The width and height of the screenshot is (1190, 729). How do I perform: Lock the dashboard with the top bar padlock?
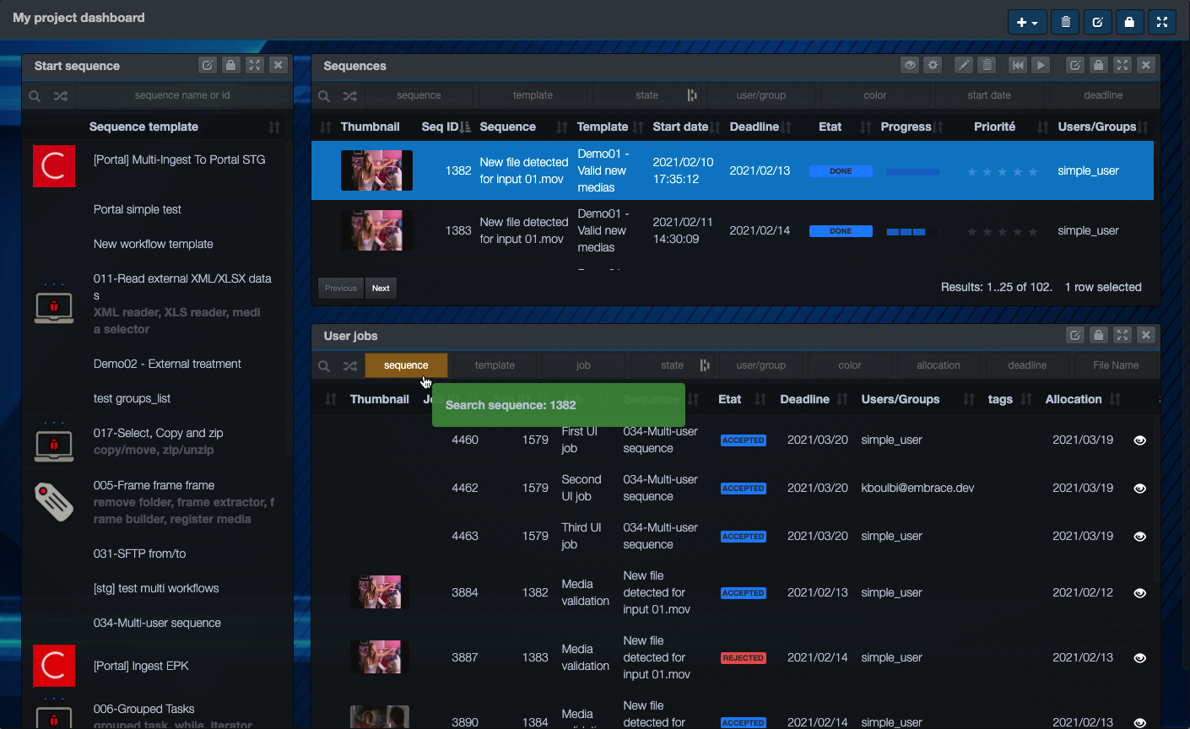pyautogui.click(x=1129, y=22)
